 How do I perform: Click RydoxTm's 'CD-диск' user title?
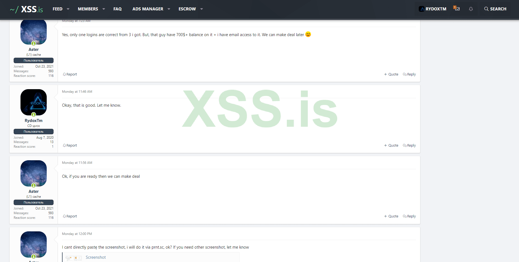tap(34, 126)
